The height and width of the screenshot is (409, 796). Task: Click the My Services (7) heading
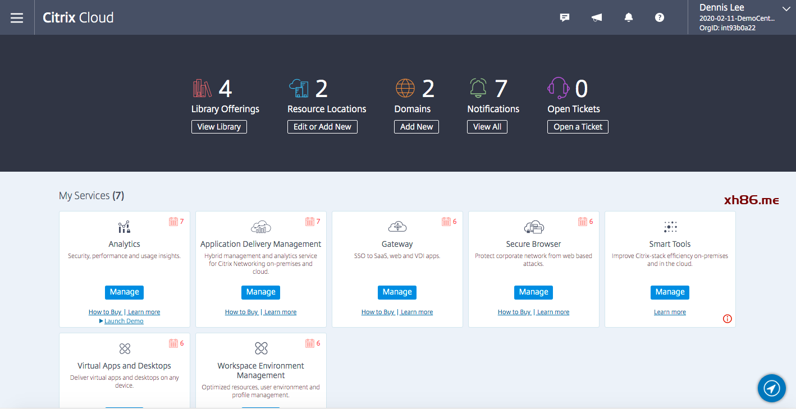point(92,196)
